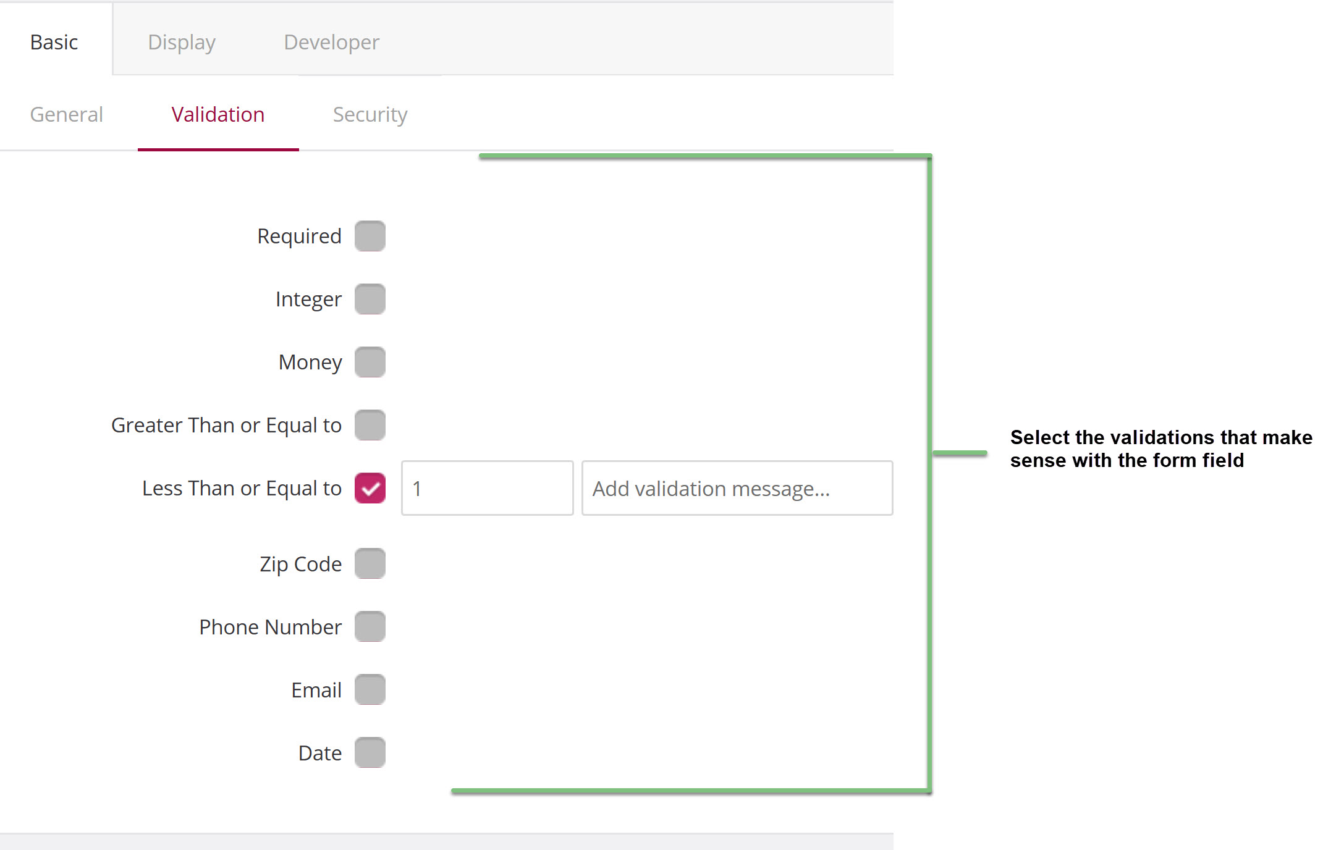Viewport: 1344px width, 850px height.
Task: Click the Greater Than or Equal to label
Action: point(227,425)
